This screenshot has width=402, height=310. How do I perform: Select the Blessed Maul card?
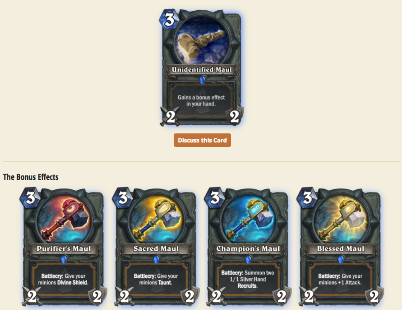point(340,247)
